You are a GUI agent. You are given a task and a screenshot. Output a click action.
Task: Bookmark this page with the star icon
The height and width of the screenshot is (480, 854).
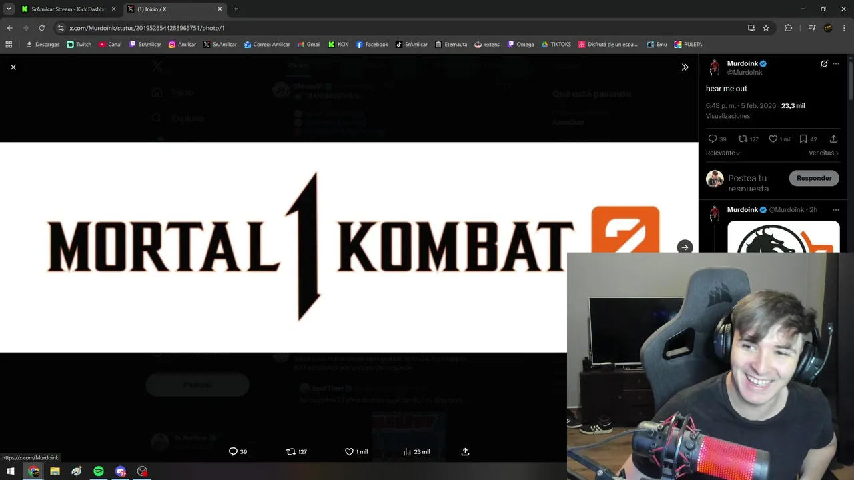point(766,28)
